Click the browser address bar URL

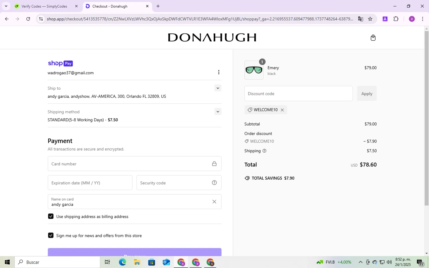[200, 19]
